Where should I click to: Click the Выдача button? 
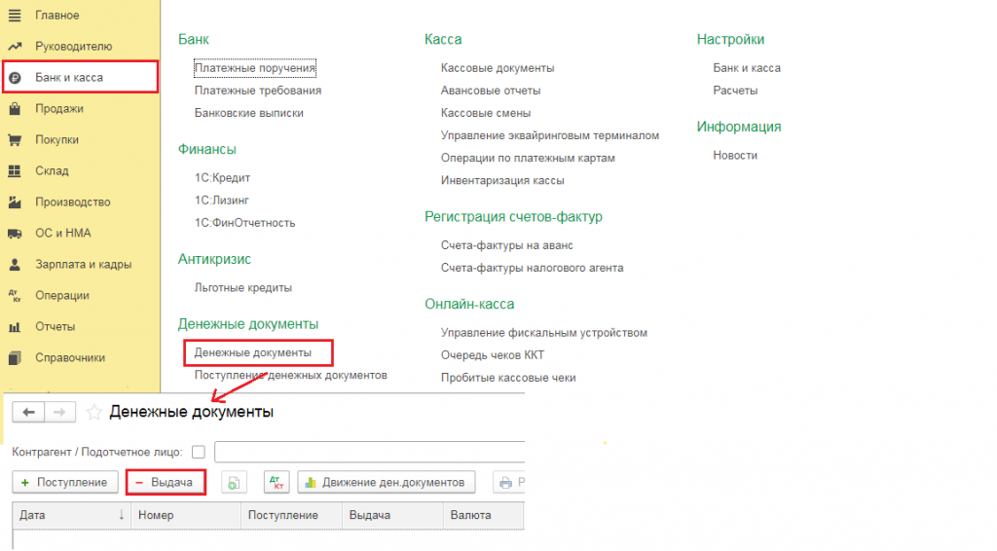[166, 483]
